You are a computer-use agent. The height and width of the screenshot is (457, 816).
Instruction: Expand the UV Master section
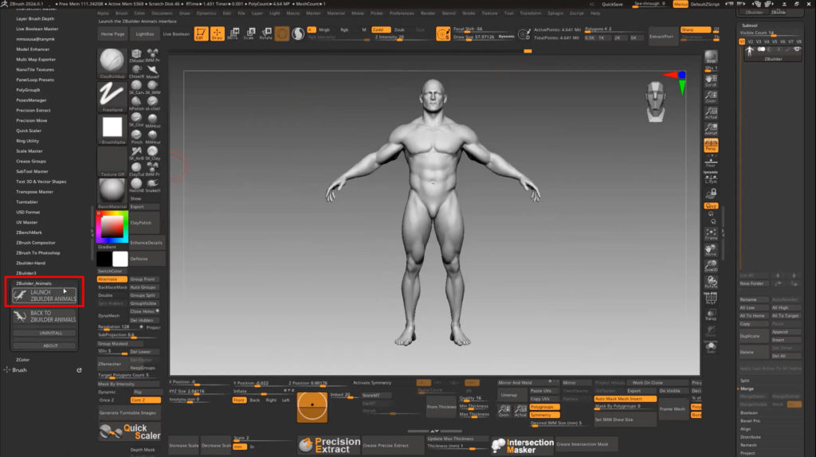pos(28,222)
